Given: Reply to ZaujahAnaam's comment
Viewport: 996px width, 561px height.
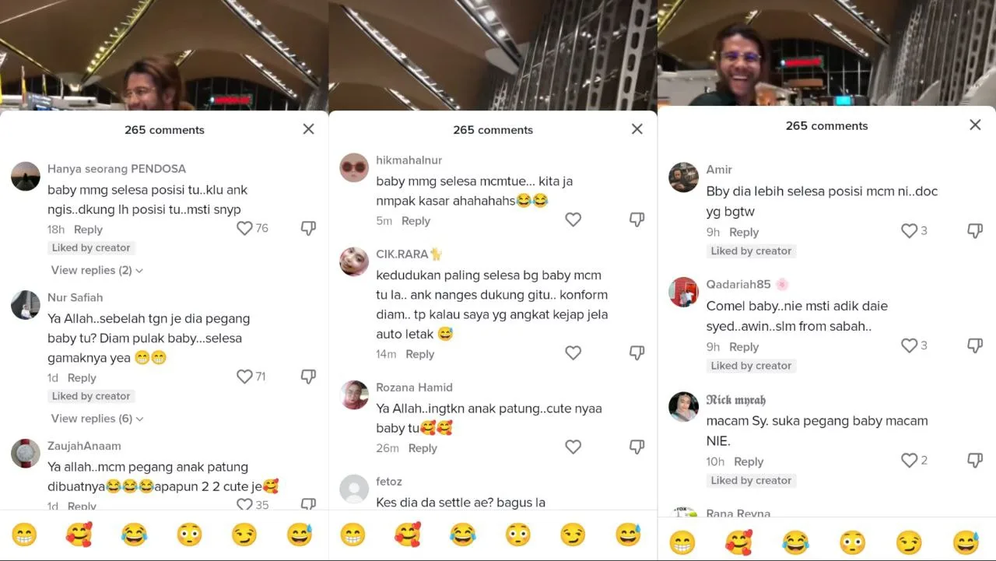Looking at the screenshot, I should click(82, 507).
